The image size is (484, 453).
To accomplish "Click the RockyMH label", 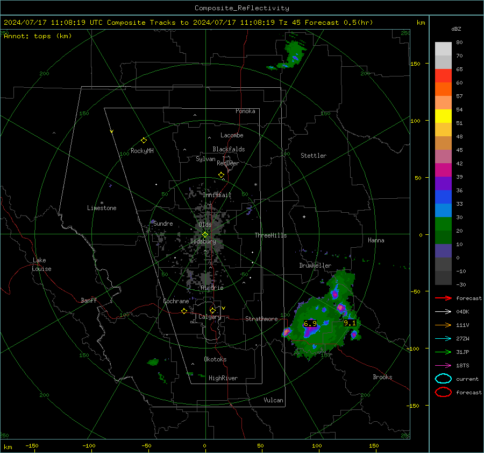I will (x=142, y=151).
